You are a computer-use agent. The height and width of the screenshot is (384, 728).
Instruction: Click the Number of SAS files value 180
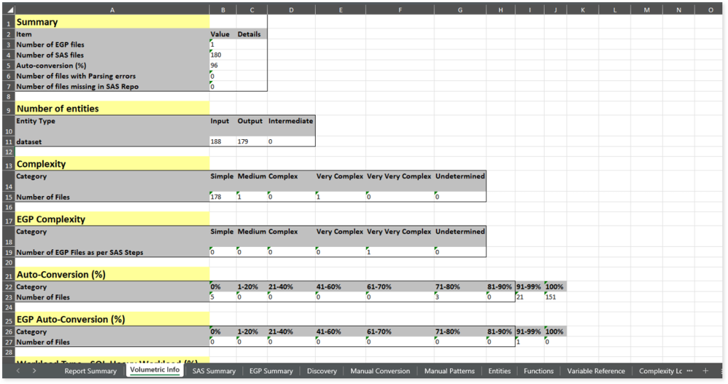[x=222, y=55]
